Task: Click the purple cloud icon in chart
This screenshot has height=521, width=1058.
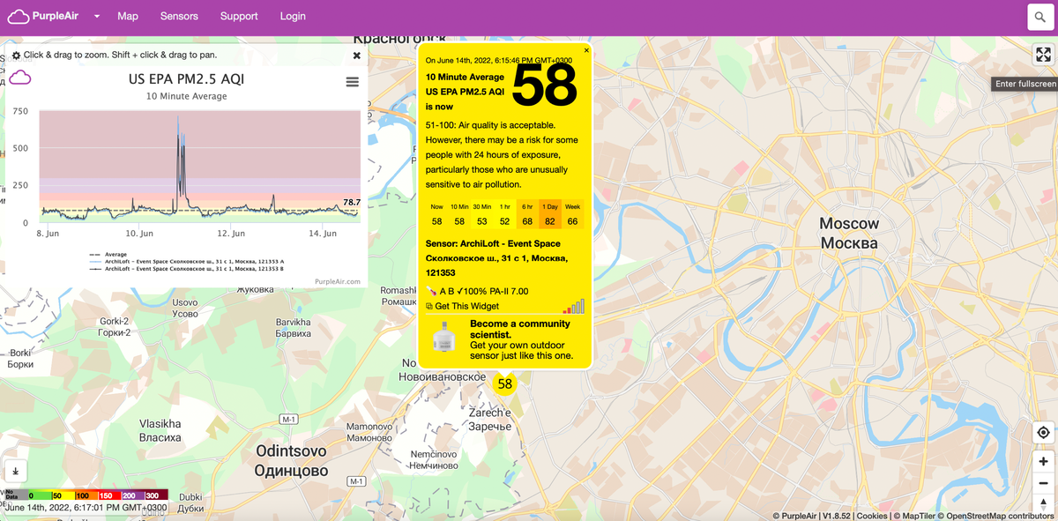Action: click(x=20, y=78)
